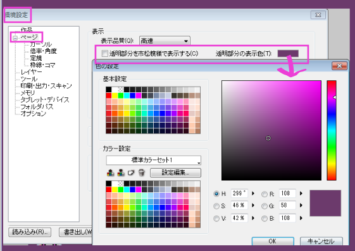Close the 色の設定 color dialog
This screenshot has height=251, width=355.
339,66
